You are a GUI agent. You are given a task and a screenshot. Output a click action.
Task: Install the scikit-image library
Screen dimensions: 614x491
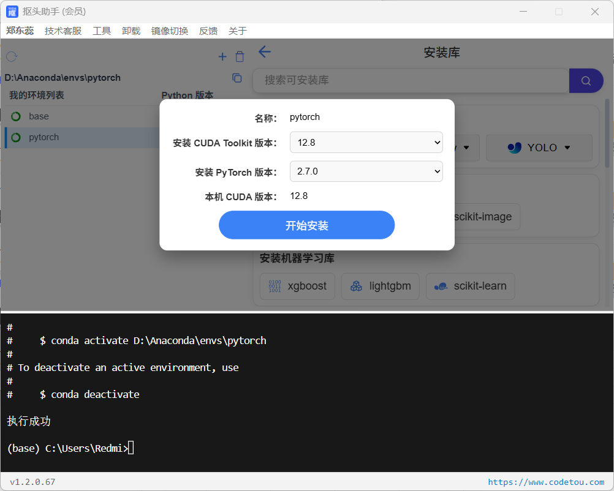[x=487, y=217]
